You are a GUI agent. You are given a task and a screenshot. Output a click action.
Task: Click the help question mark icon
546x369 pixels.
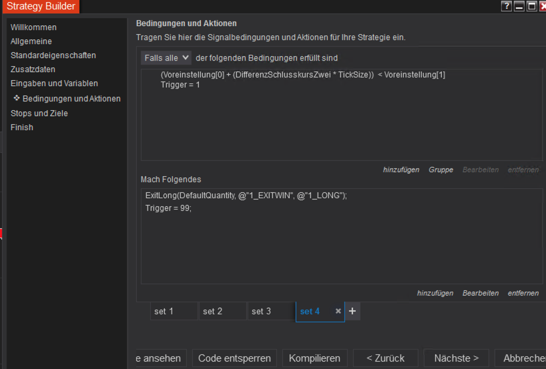pos(507,6)
